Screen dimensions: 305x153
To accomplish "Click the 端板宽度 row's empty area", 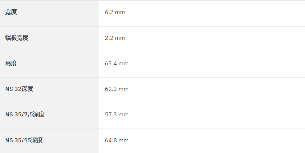I will click(x=214, y=39).
